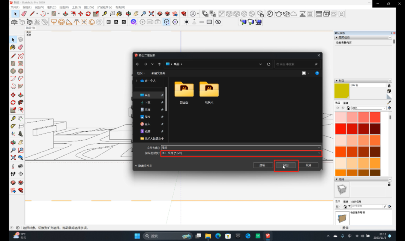Click the Export button in the dialog

point(286,165)
